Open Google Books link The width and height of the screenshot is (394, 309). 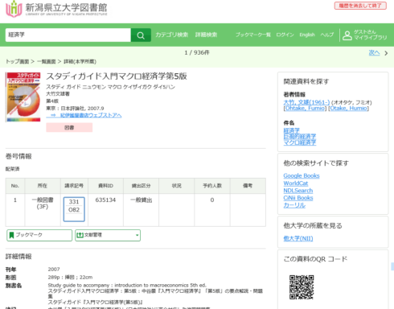(302, 175)
